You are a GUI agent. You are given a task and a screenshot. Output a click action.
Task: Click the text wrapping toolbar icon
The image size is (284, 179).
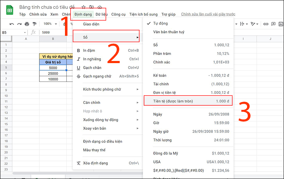tap(242, 24)
